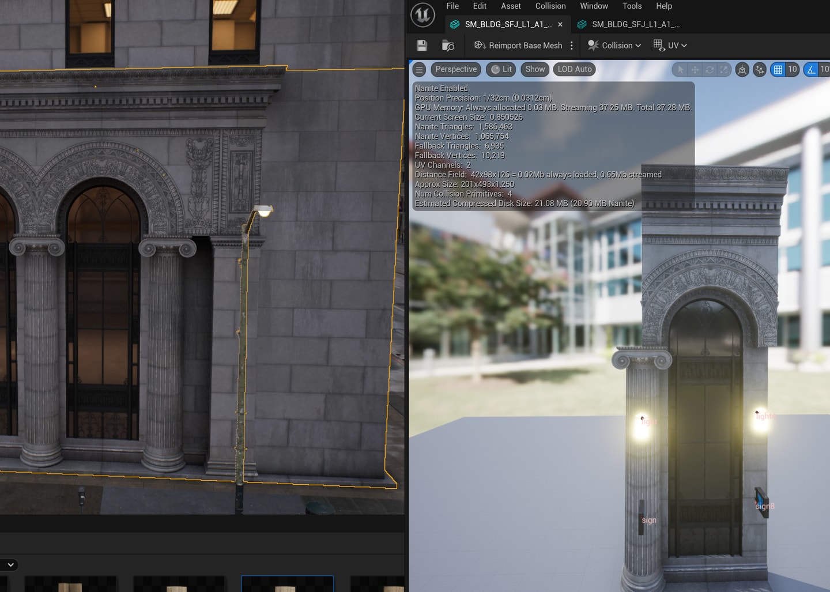Open the Tools menu

tap(632, 6)
